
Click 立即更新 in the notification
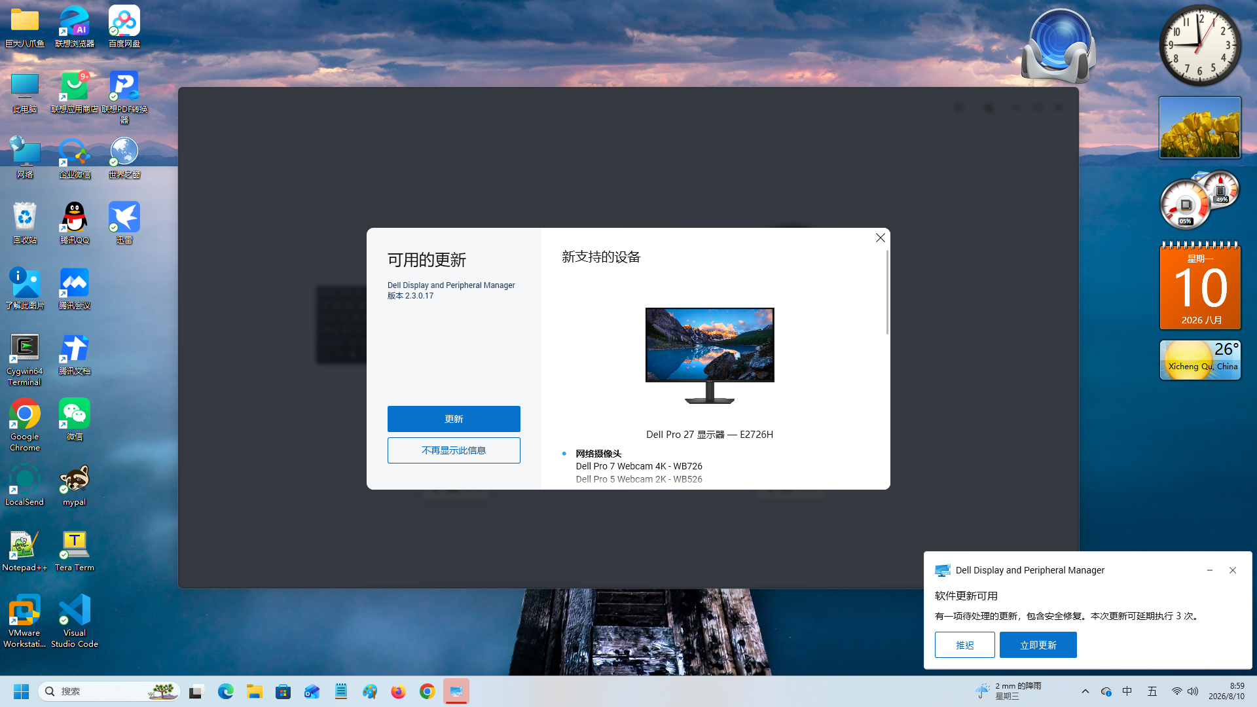[1038, 645]
